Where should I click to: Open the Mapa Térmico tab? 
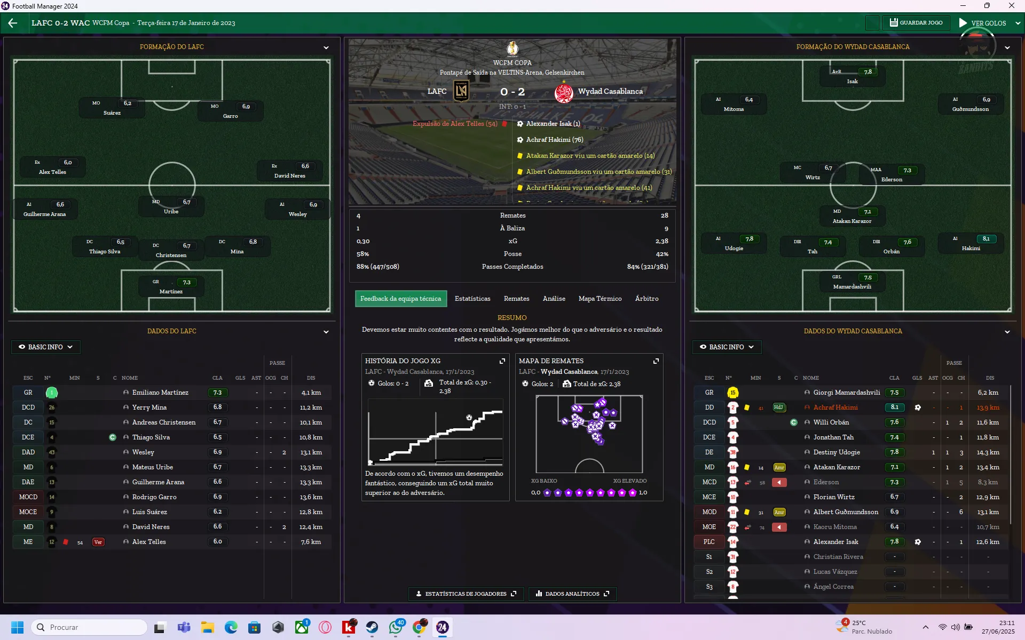pos(600,299)
